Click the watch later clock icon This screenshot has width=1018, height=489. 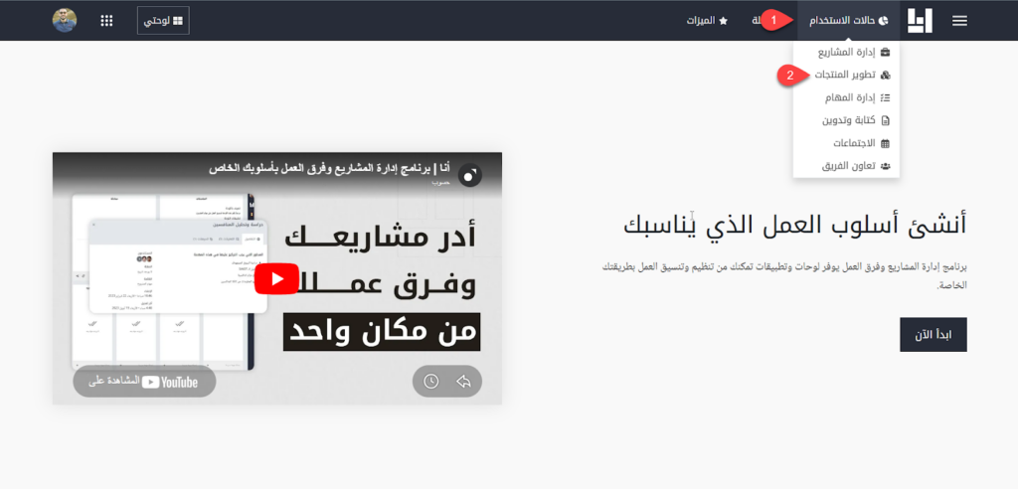pyautogui.click(x=430, y=381)
